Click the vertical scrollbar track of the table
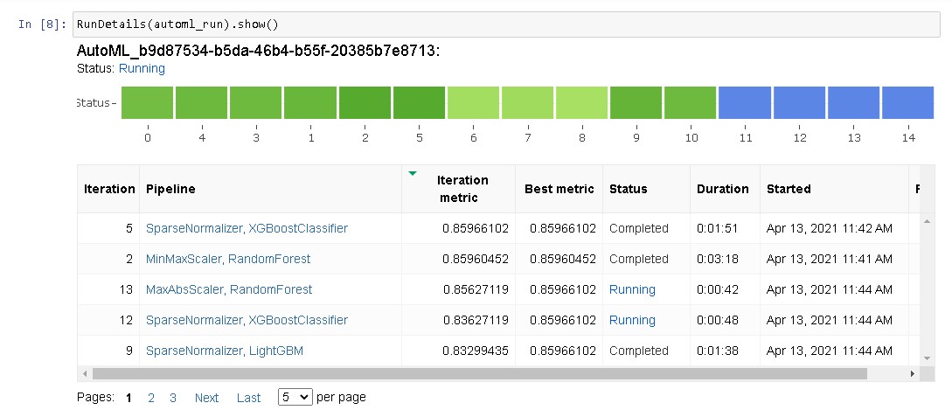Viewport: 952px width, 410px height. (x=927, y=289)
